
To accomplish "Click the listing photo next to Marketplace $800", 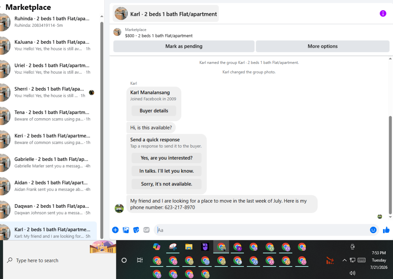I will point(117,32).
